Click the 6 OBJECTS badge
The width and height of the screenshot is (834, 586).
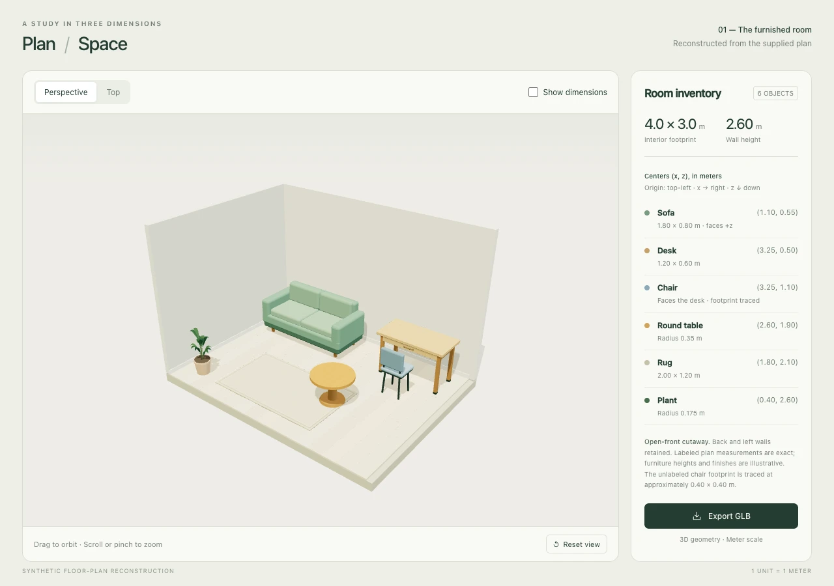pyautogui.click(x=775, y=93)
